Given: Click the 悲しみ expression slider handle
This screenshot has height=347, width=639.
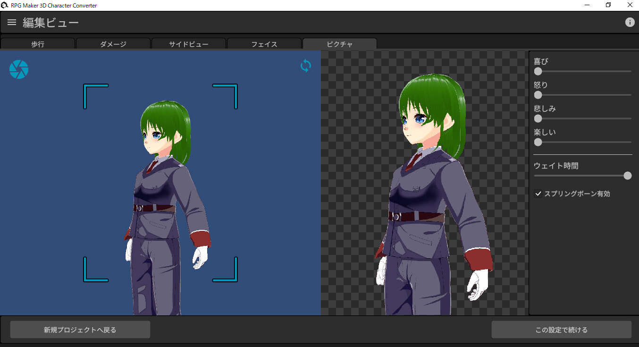Looking at the screenshot, I should pos(538,118).
